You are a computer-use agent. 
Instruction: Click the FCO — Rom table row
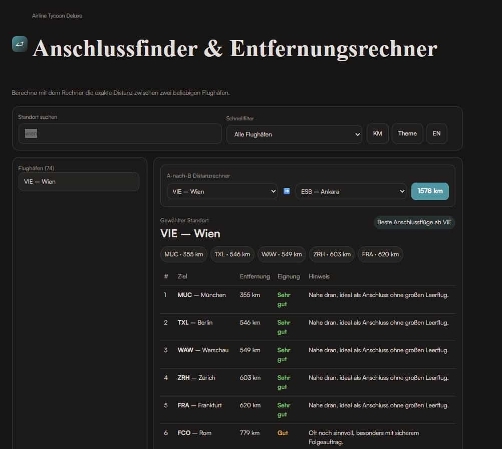coord(308,437)
